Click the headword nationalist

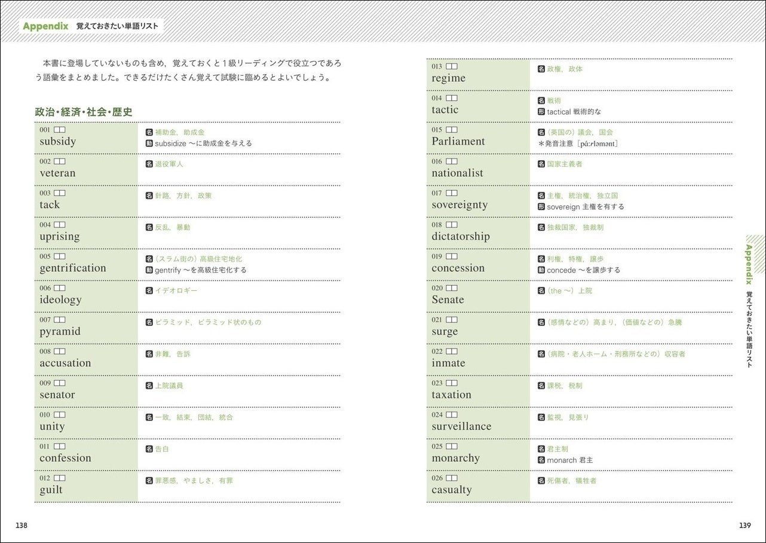(x=458, y=173)
